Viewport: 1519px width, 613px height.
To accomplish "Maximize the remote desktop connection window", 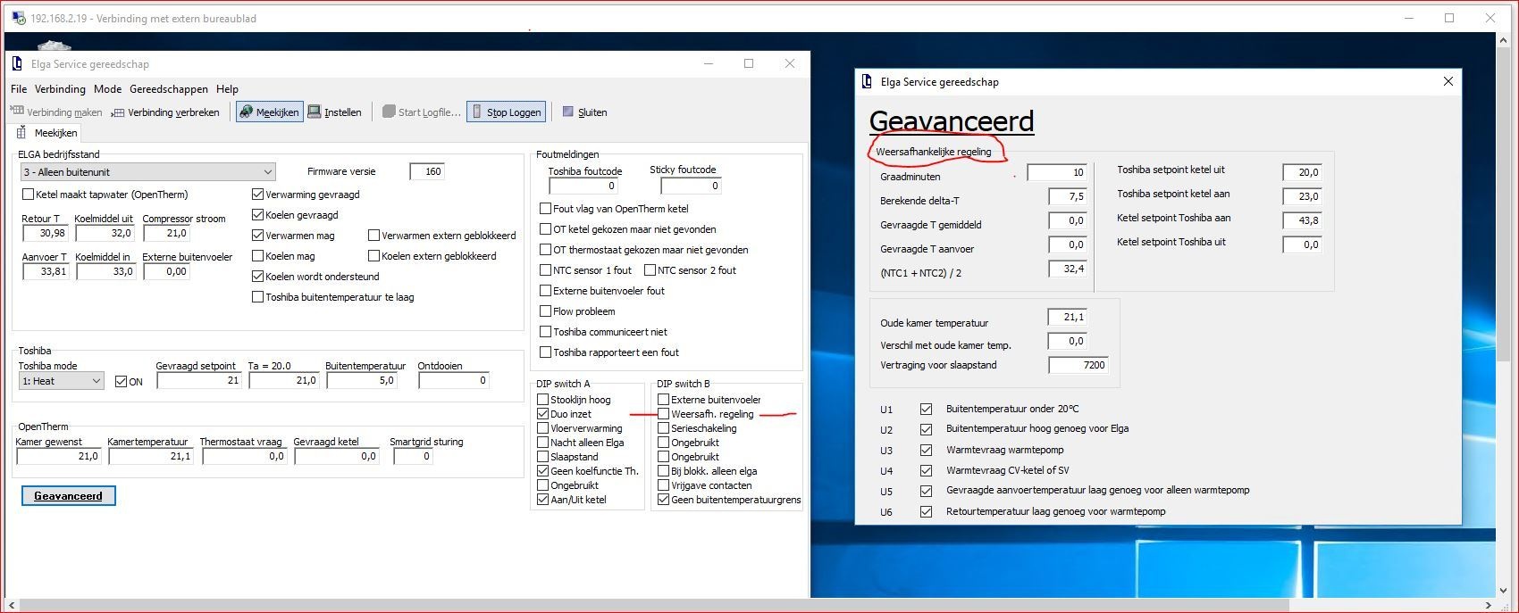I will coord(1449,18).
